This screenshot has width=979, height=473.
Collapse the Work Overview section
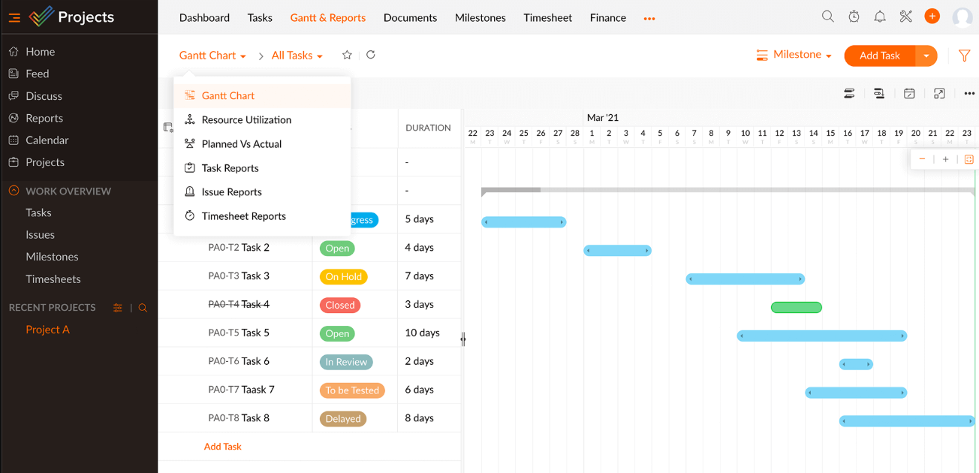pyautogui.click(x=14, y=191)
